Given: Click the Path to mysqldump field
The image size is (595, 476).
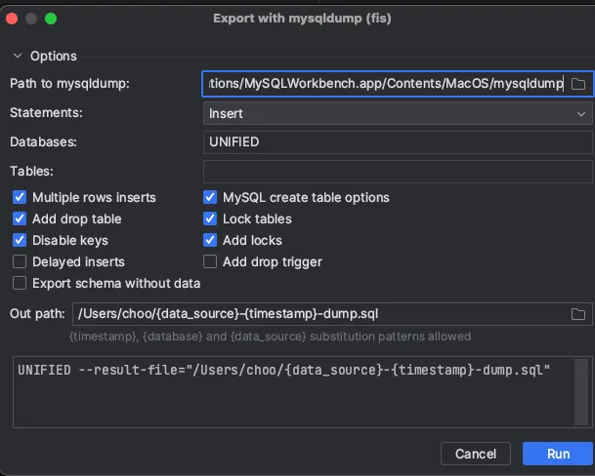Looking at the screenshot, I should pos(384,84).
